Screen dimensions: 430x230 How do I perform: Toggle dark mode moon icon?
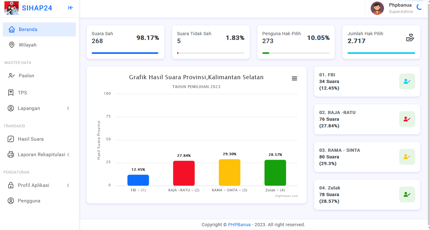[x=419, y=7]
